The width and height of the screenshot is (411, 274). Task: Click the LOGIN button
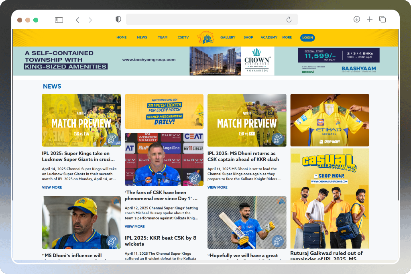pyautogui.click(x=307, y=37)
